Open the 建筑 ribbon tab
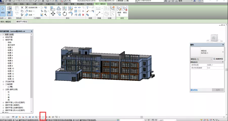Screen dimensions: 228x121 click(9, 4)
